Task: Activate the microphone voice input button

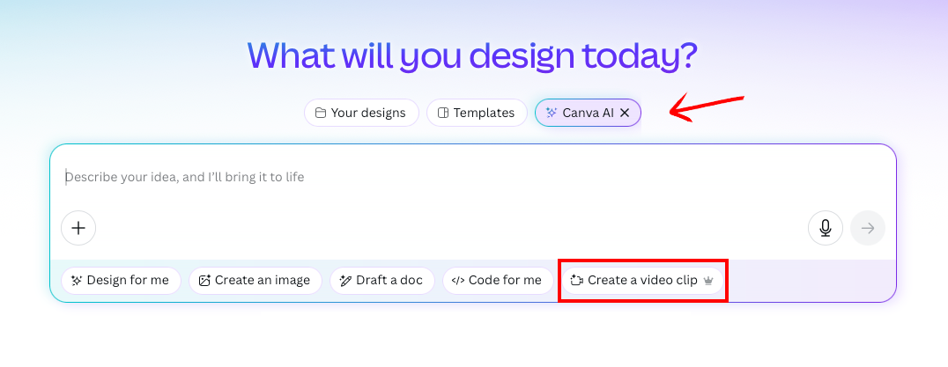Action: (826, 228)
